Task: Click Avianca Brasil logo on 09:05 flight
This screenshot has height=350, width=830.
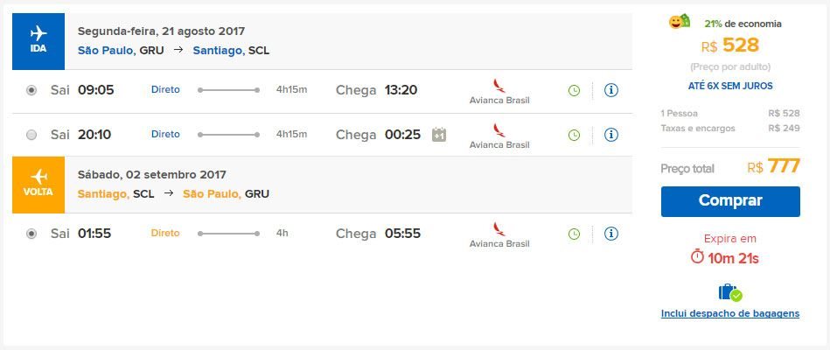Action: click(x=499, y=90)
